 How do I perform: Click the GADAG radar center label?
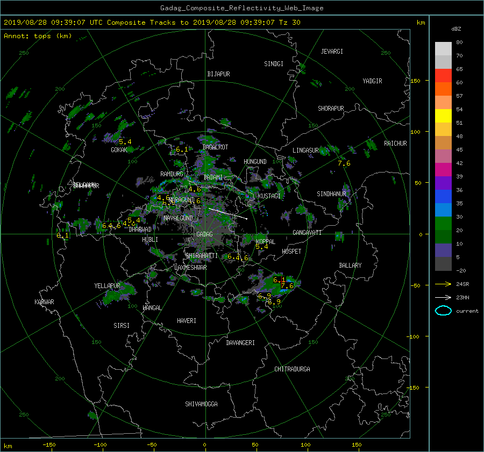pyautogui.click(x=204, y=234)
